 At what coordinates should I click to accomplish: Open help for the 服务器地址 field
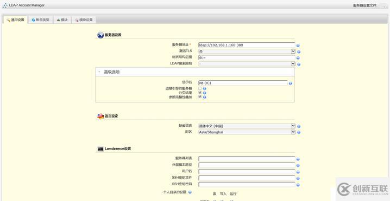(x=298, y=46)
